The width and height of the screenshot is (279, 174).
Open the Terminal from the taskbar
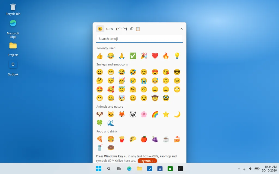coord(180,169)
